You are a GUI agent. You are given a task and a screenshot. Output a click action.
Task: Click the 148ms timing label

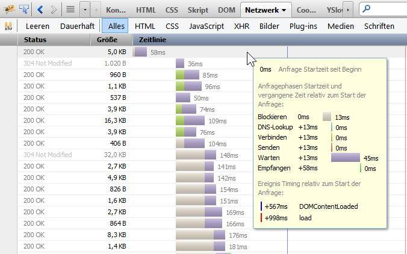(229, 155)
